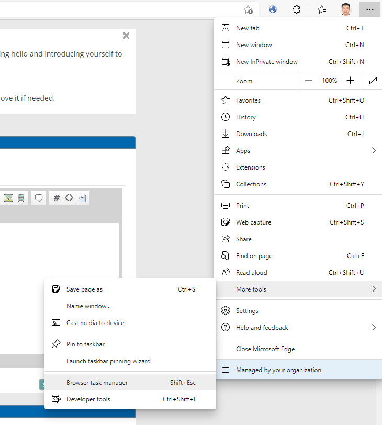Open Extensions menu entry
Image resolution: width=382 pixels, height=425 pixels.
(298, 167)
